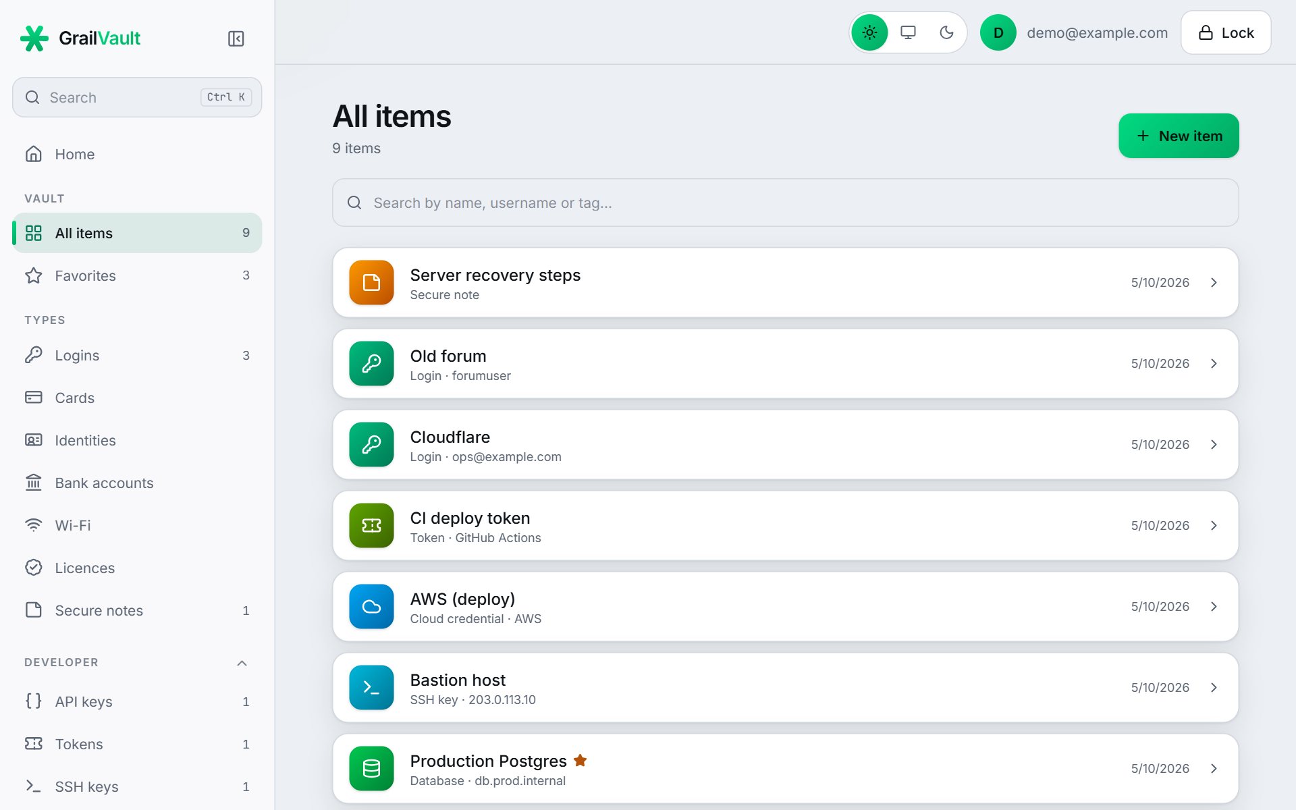Click the Bastion host terminal icon
Screen dimensions: 1296x810
coord(371,687)
